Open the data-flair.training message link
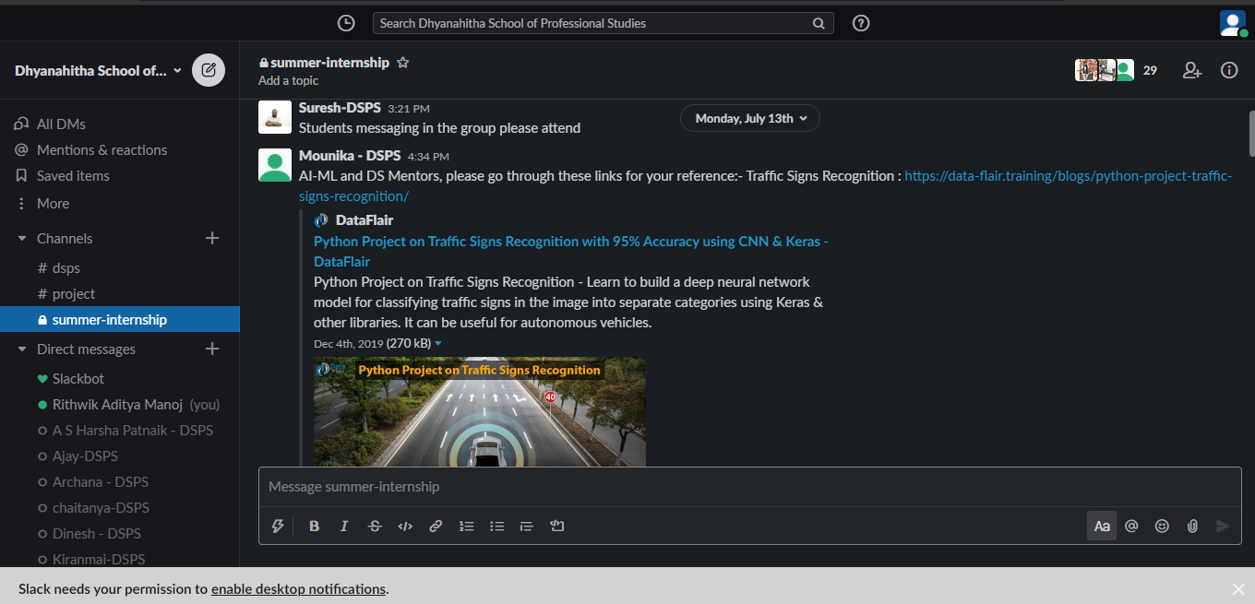 [x=766, y=185]
